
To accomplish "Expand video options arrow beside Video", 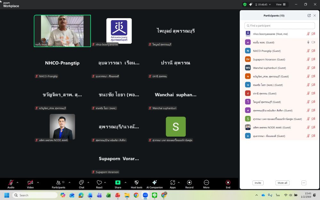I will [38, 182].
